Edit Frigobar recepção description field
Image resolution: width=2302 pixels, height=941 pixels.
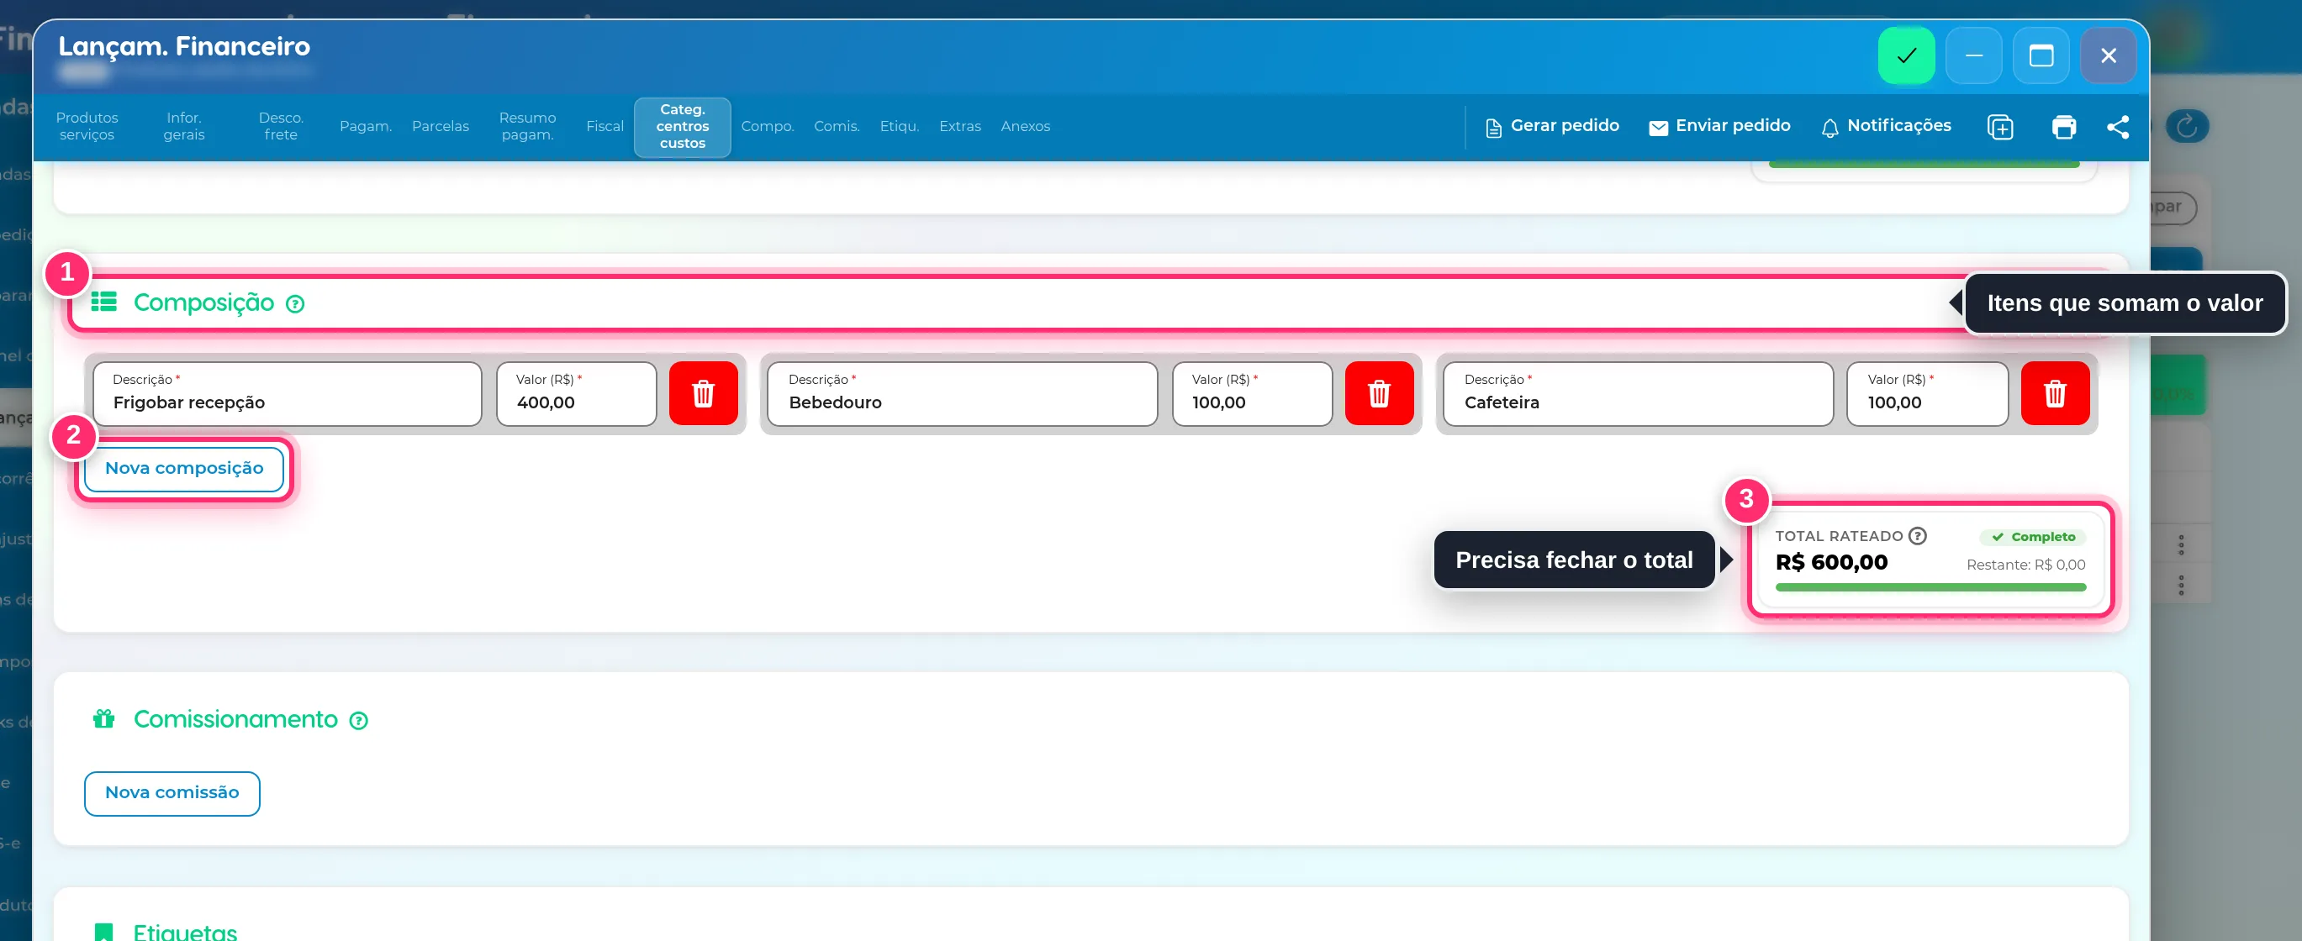point(287,394)
